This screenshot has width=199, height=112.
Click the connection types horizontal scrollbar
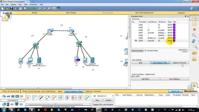click(55, 104)
